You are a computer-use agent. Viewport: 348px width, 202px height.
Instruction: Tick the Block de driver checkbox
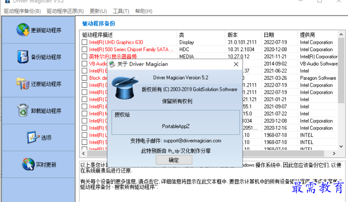pos(84,78)
